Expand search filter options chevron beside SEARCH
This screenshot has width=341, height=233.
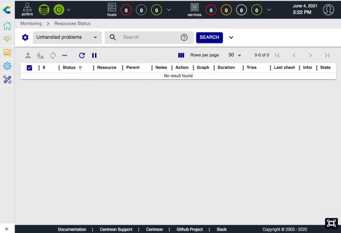tap(231, 38)
